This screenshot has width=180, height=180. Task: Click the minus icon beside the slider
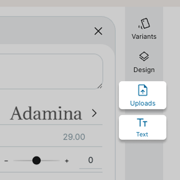click(6, 161)
